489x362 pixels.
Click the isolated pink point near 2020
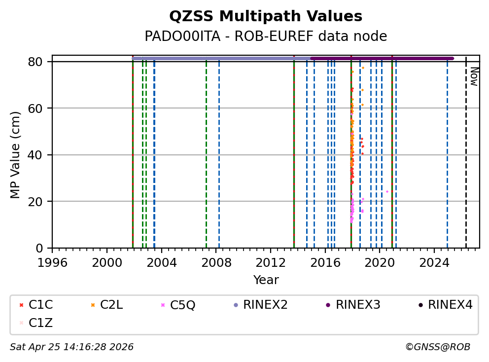point(387,191)
